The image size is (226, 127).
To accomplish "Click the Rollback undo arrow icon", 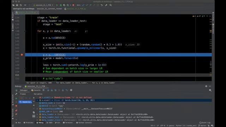I will coord(102,5).
